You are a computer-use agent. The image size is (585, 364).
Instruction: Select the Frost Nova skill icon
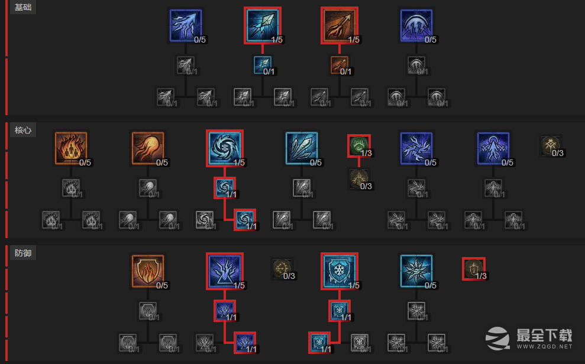click(x=416, y=271)
